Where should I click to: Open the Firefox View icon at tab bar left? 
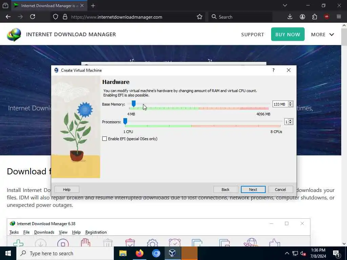(x=5, y=6)
